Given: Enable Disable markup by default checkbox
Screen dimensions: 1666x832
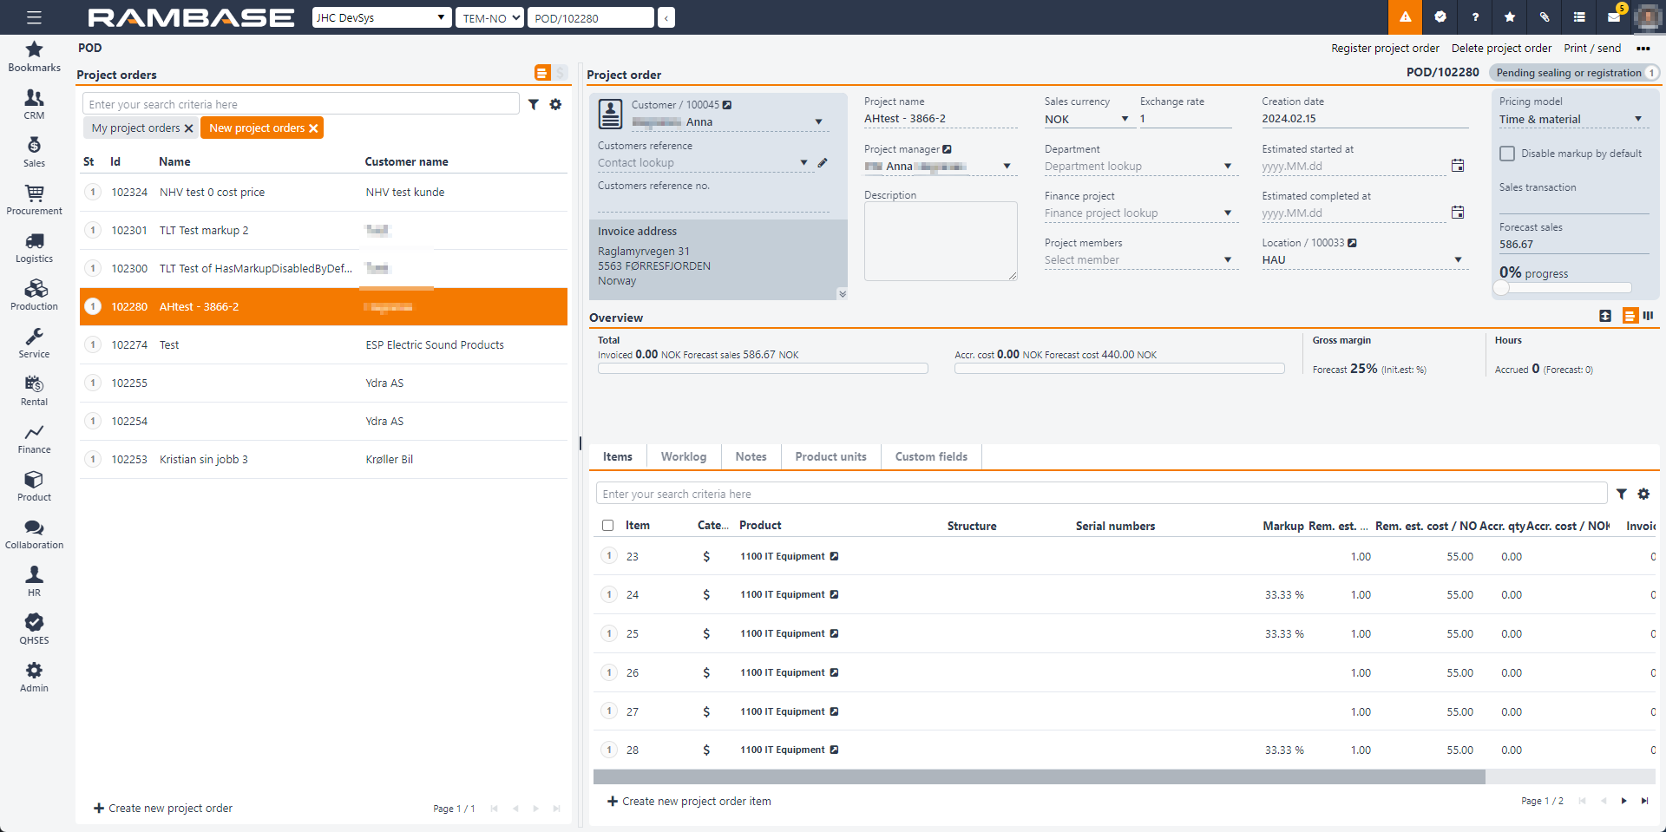Looking at the screenshot, I should (x=1507, y=154).
